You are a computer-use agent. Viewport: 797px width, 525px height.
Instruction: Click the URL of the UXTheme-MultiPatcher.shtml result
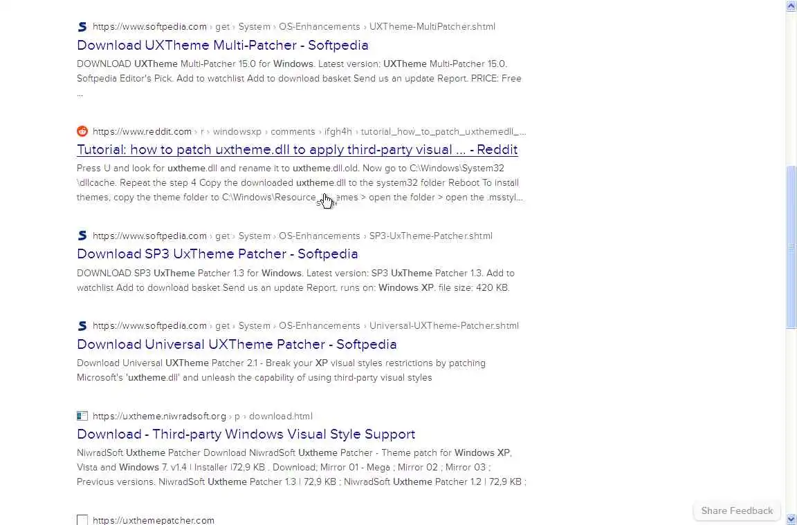tap(294, 26)
